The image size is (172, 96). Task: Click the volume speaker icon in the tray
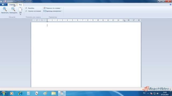tap(158, 94)
